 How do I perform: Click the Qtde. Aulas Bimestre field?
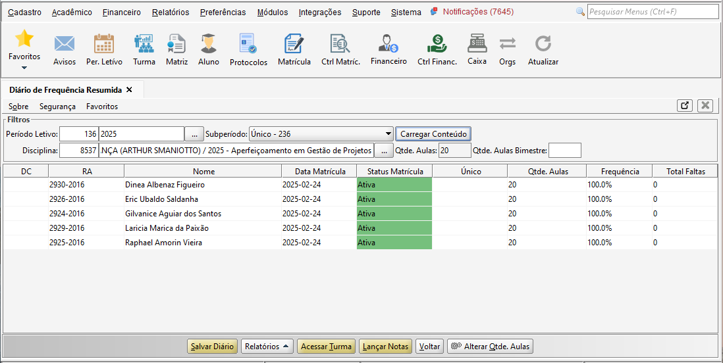click(x=565, y=151)
